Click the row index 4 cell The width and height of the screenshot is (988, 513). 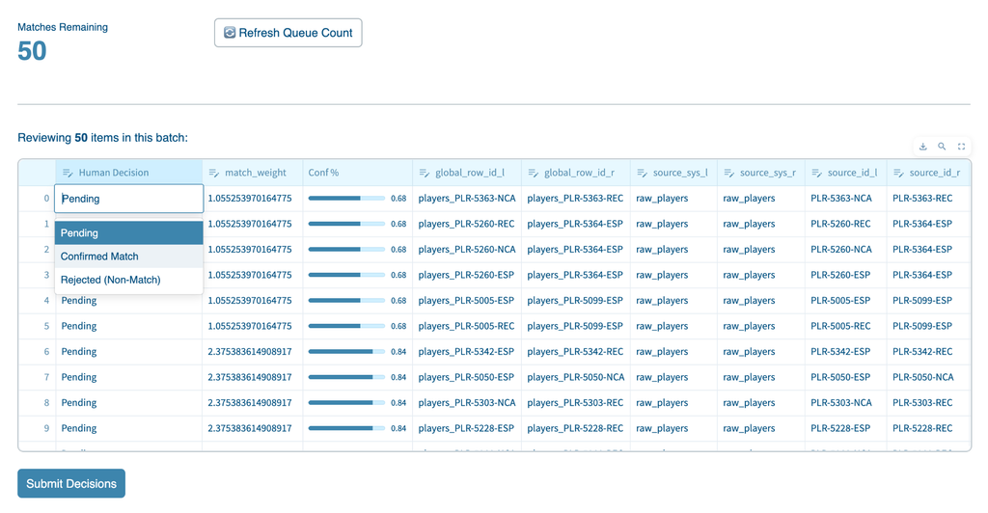pos(38,300)
